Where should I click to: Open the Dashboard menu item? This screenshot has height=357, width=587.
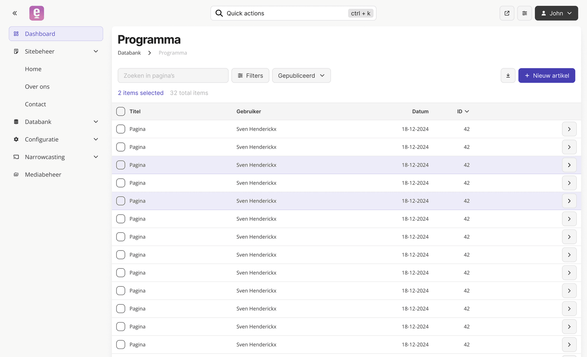pos(56,34)
